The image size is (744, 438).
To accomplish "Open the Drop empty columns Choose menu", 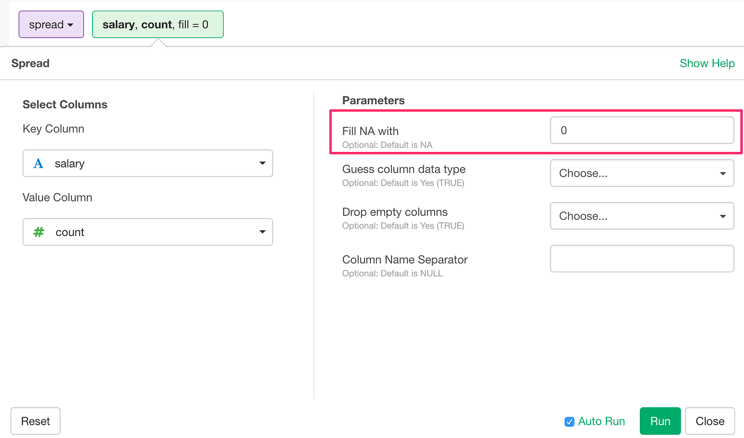I will (642, 216).
